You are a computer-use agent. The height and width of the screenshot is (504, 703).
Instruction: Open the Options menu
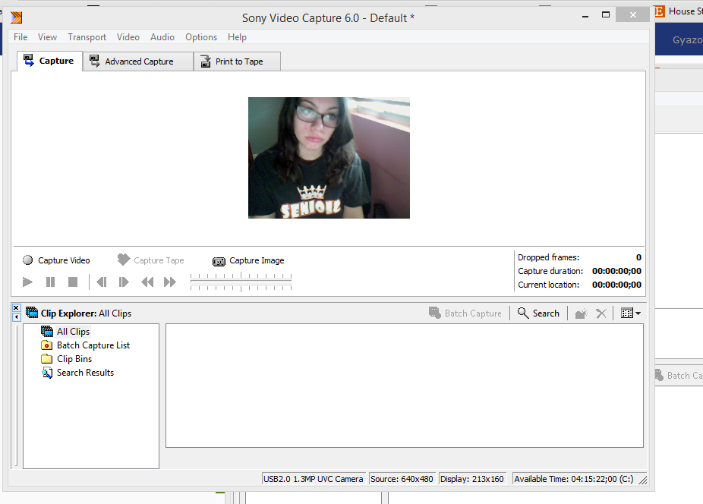coord(201,37)
